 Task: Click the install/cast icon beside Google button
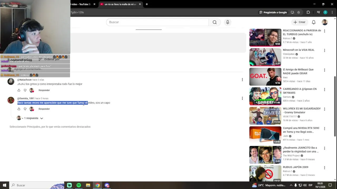click(x=292, y=12)
